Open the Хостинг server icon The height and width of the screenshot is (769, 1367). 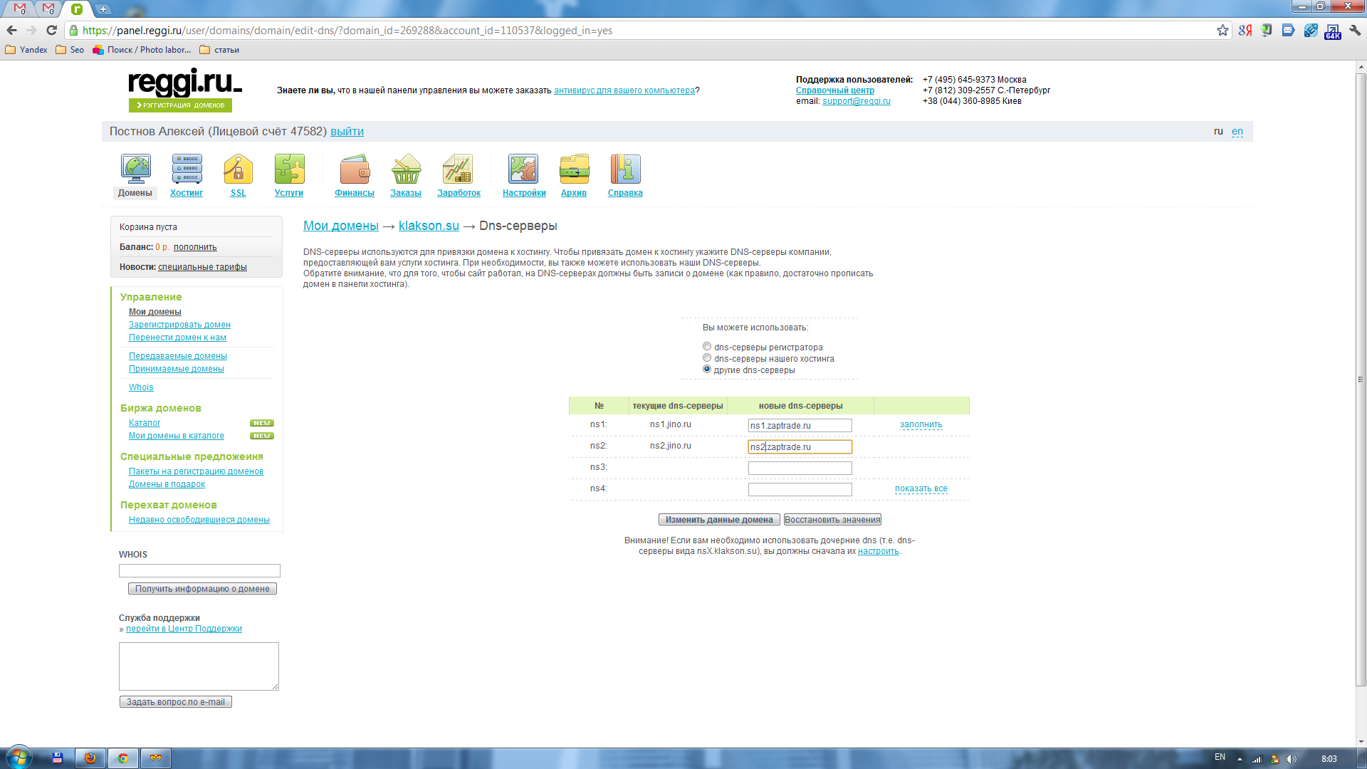click(x=187, y=169)
